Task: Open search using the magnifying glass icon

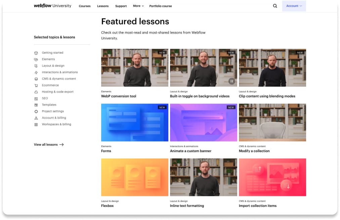Action: (x=275, y=6)
